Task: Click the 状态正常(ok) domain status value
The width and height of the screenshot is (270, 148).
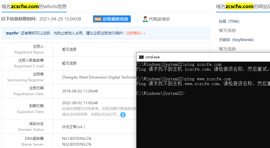Action: point(73,127)
